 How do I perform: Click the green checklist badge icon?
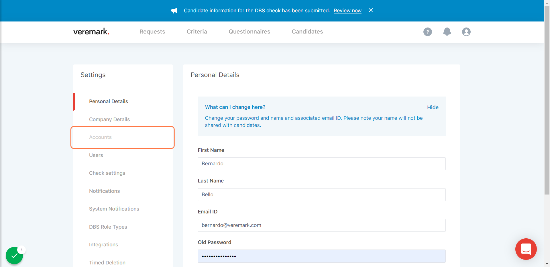14,256
